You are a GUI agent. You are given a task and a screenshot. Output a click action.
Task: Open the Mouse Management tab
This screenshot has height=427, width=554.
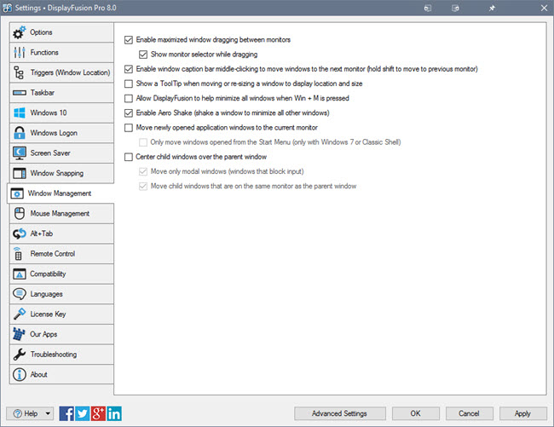pos(61,213)
